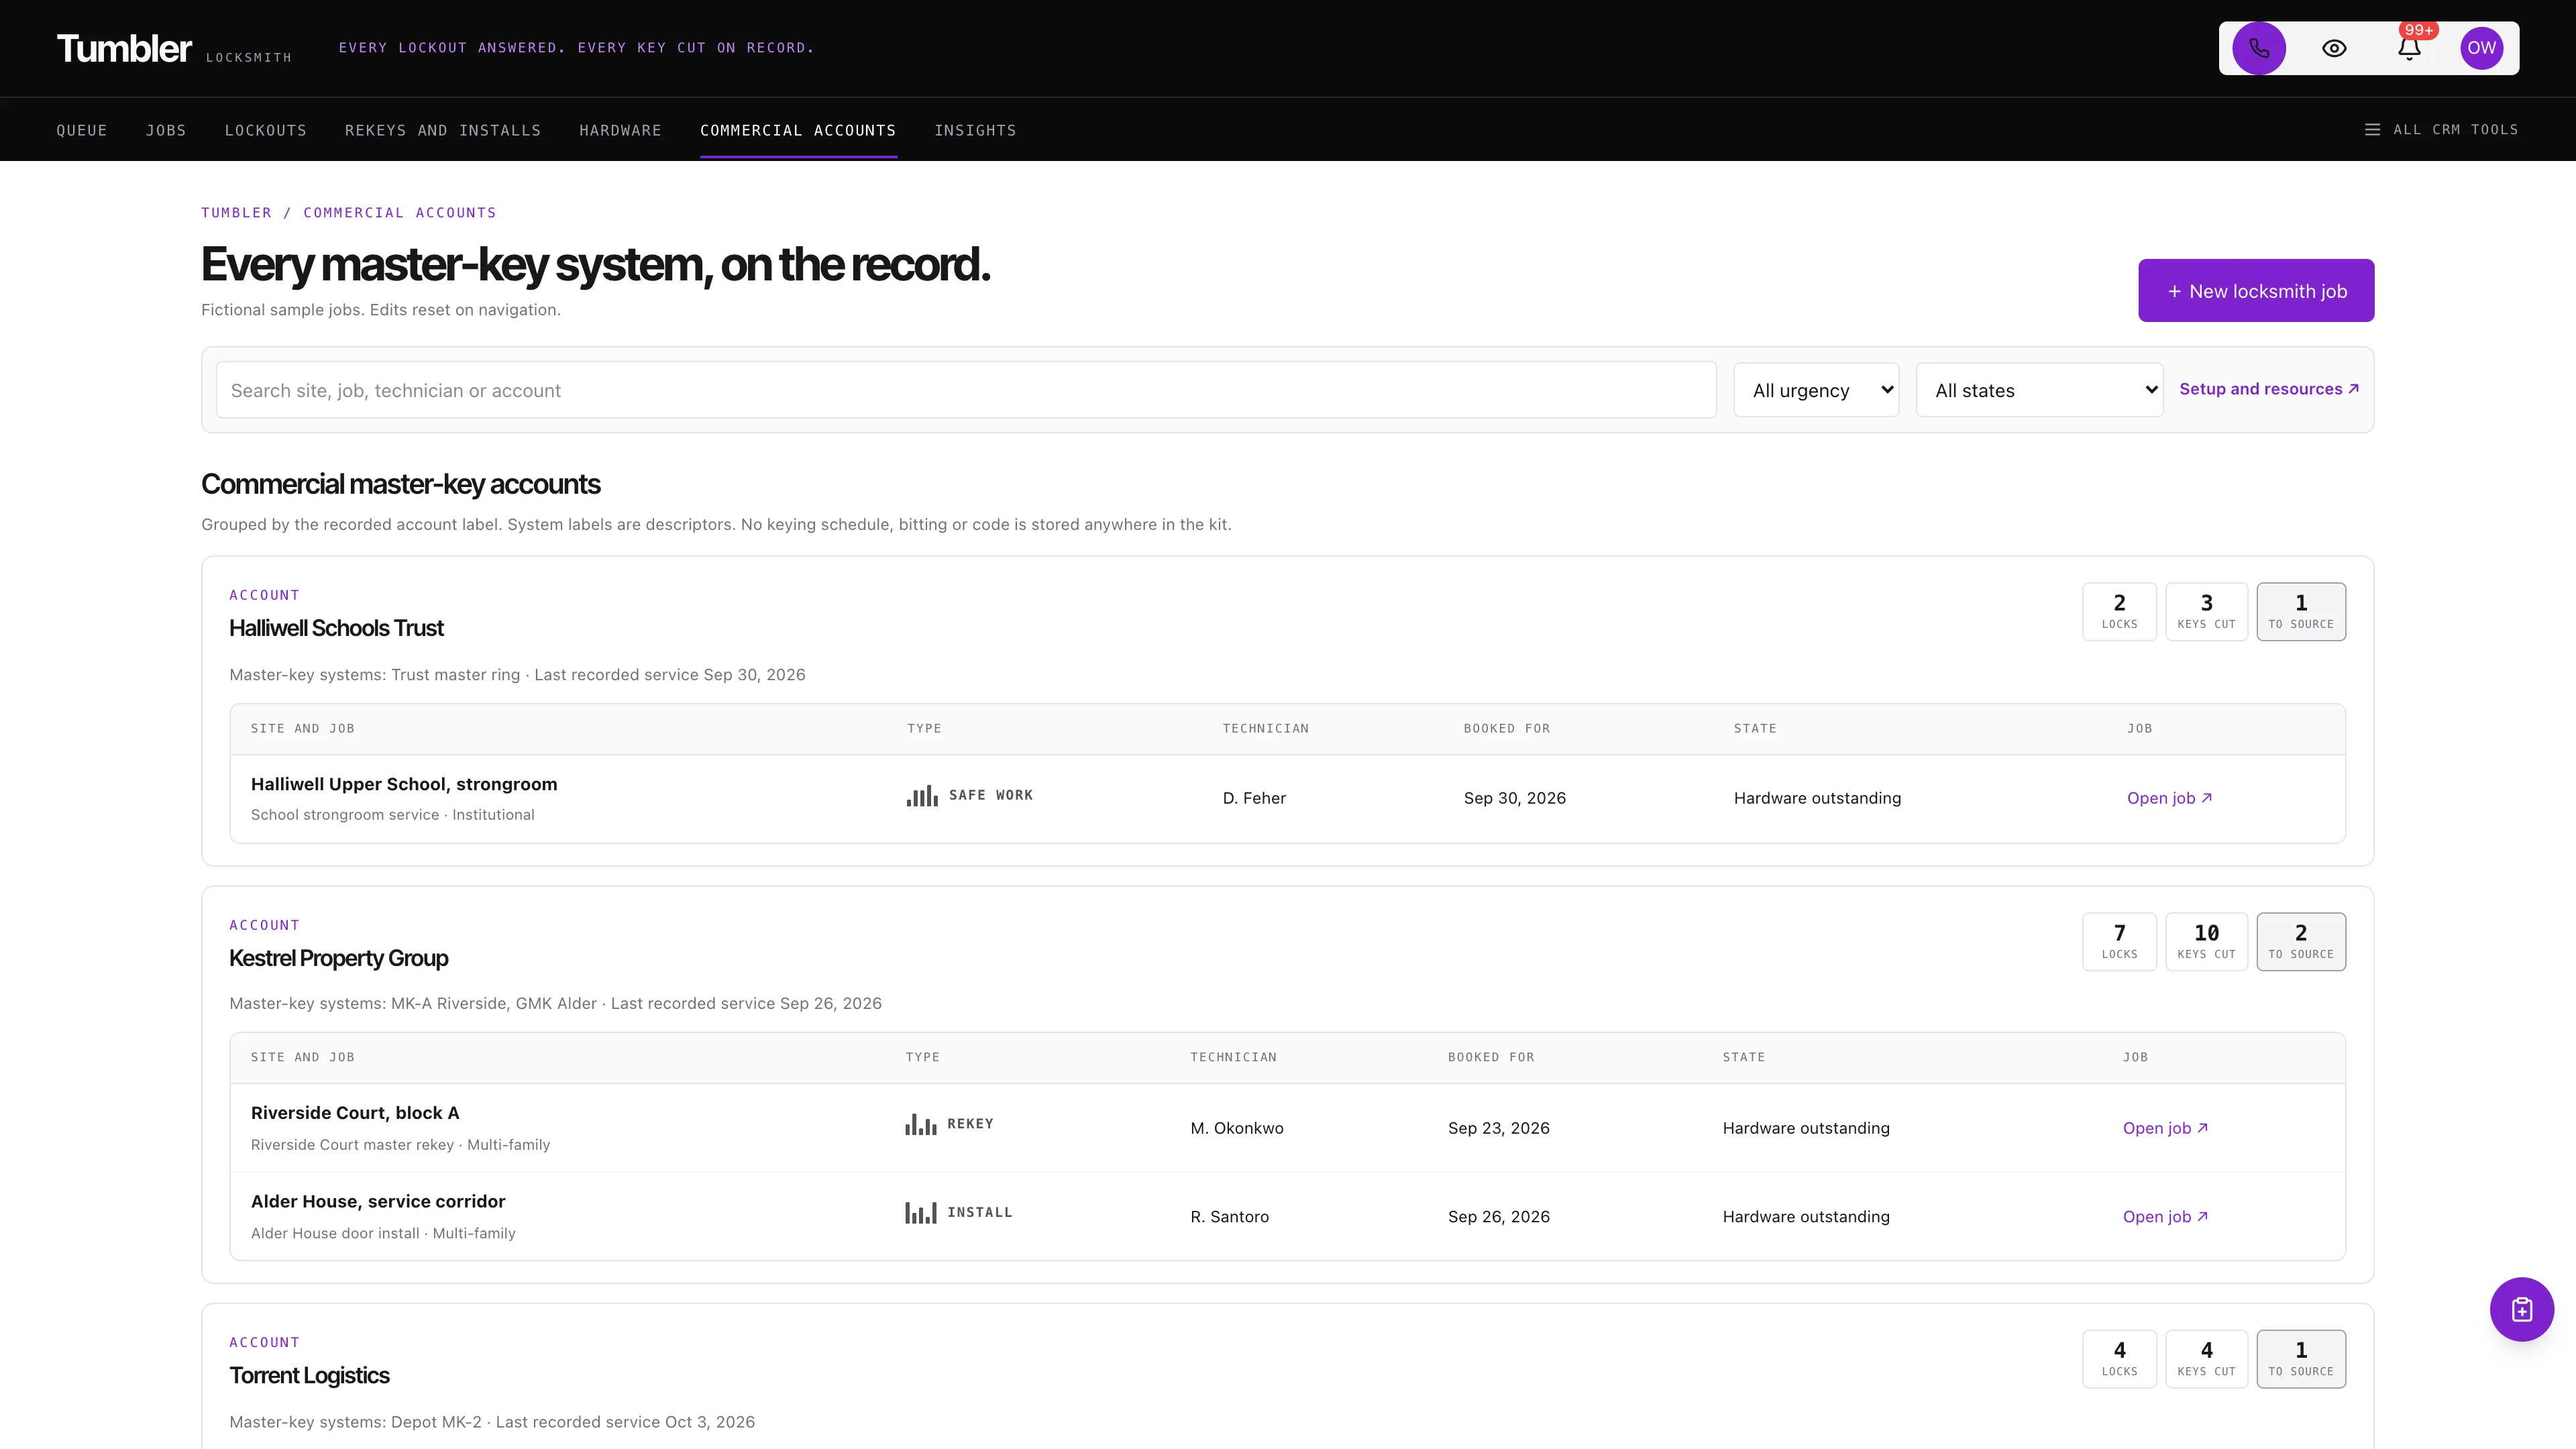
Task: Click the floating clipboard add button
Action: pyautogui.click(x=2521, y=1309)
